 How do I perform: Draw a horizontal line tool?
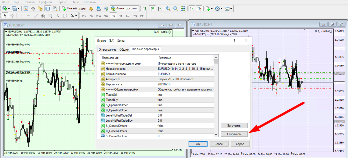tap(28, 16)
